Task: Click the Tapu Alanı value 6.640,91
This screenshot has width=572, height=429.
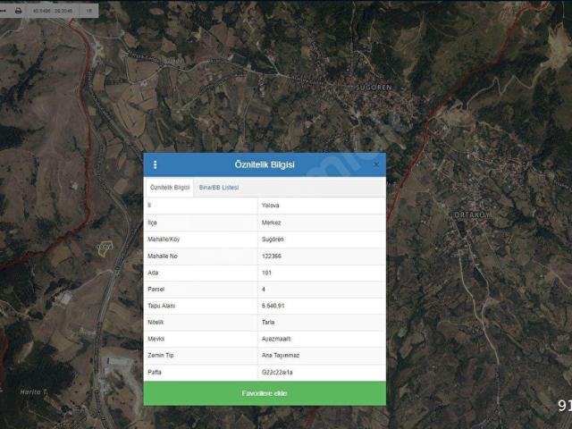Action: pos(273,306)
